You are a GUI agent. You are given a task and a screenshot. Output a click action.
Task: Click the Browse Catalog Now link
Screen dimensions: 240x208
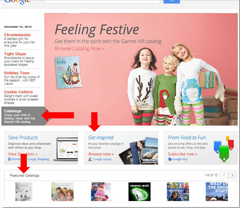tap(80, 49)
